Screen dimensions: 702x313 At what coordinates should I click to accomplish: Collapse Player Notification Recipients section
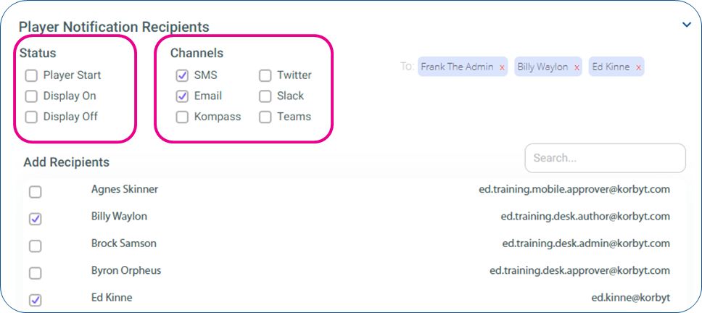click(x=686, y=25)
